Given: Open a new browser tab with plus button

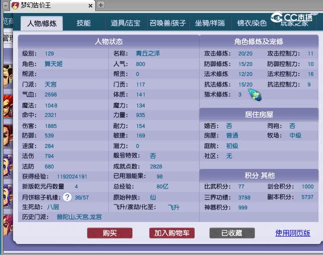Looking at the screenshot, I should [101, 5].
